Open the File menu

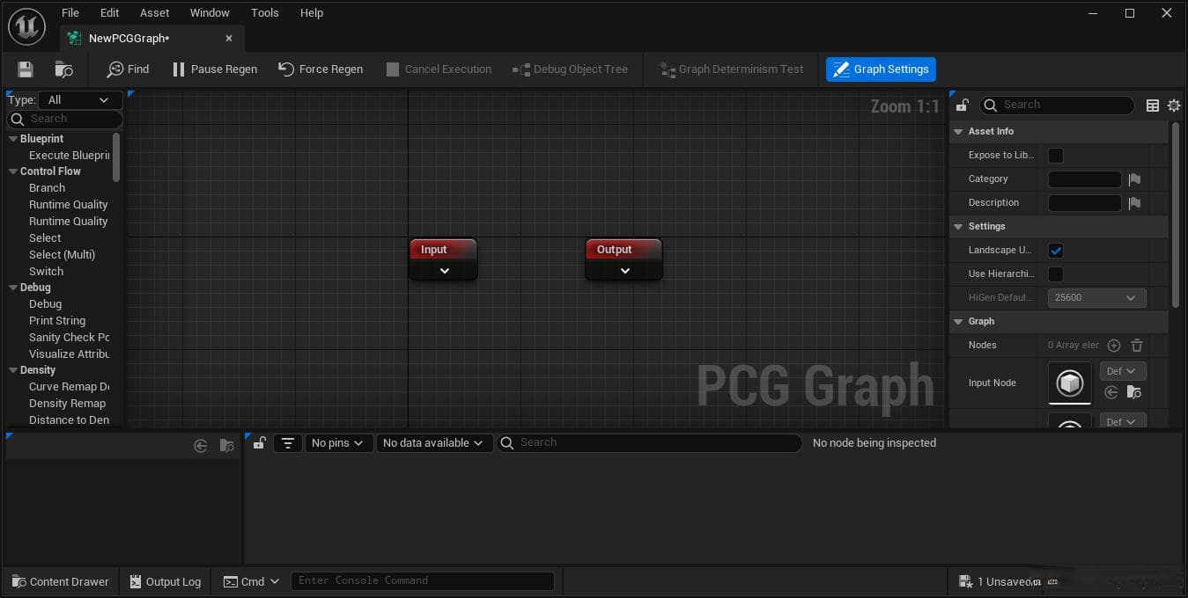click(x=70, y=12)
